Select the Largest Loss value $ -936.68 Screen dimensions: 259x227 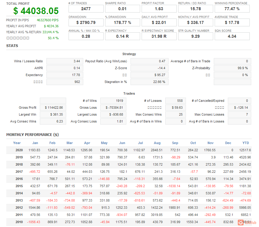(113, 114)
